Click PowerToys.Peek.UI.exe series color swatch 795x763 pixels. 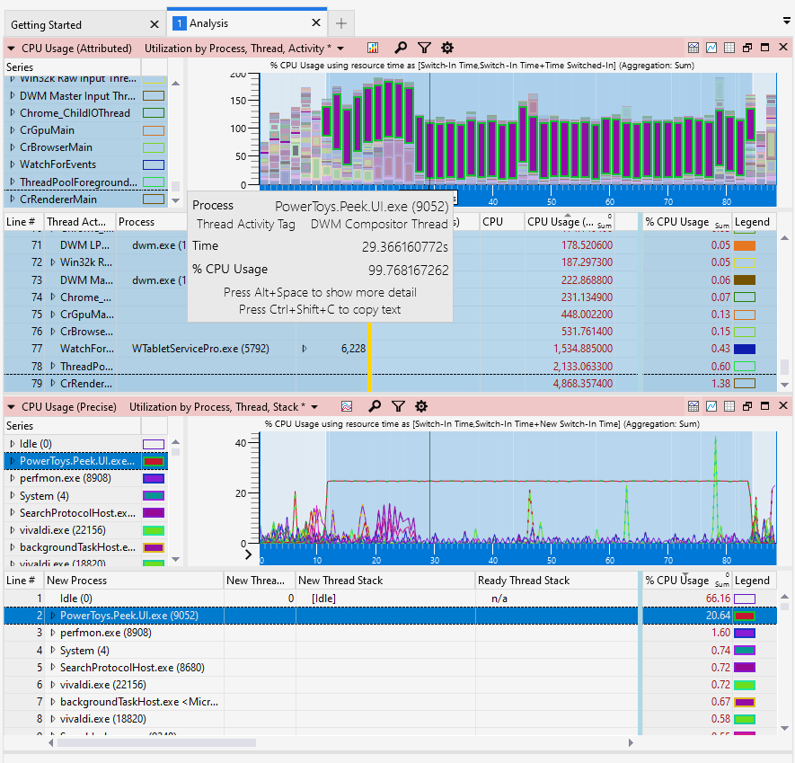coord(154,462)
